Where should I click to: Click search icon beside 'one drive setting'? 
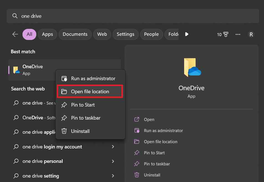click(16, 176)
